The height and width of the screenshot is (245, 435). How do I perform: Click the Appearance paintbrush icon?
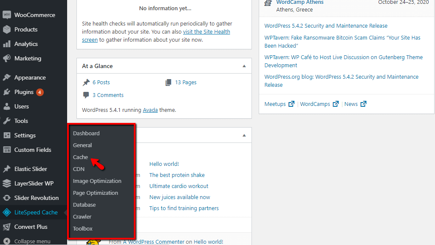(x=7, y=77)
